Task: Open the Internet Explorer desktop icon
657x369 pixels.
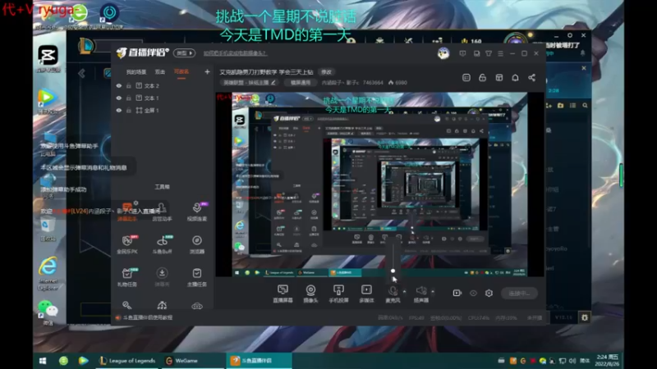Action: [x=48, y=274]
